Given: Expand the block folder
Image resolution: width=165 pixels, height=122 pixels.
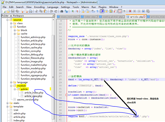Looking at the screenshot, I should click(x=15, y=30).
